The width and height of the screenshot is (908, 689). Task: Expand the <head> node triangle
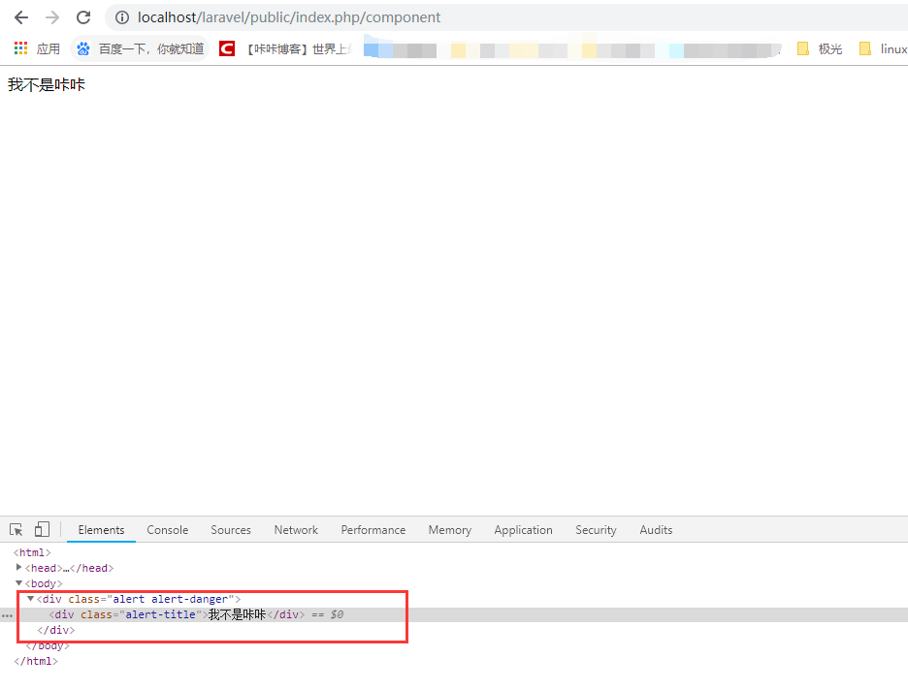pyautogui.click(x=19, y=568)
